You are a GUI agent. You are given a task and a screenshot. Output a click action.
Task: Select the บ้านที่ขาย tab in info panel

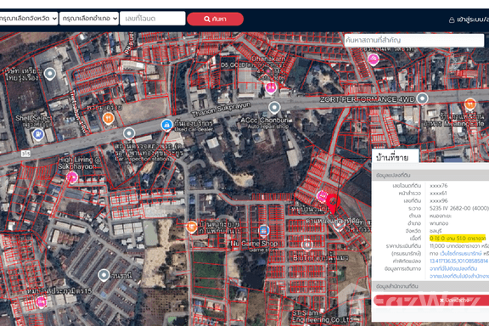click(x=395, y=156)
